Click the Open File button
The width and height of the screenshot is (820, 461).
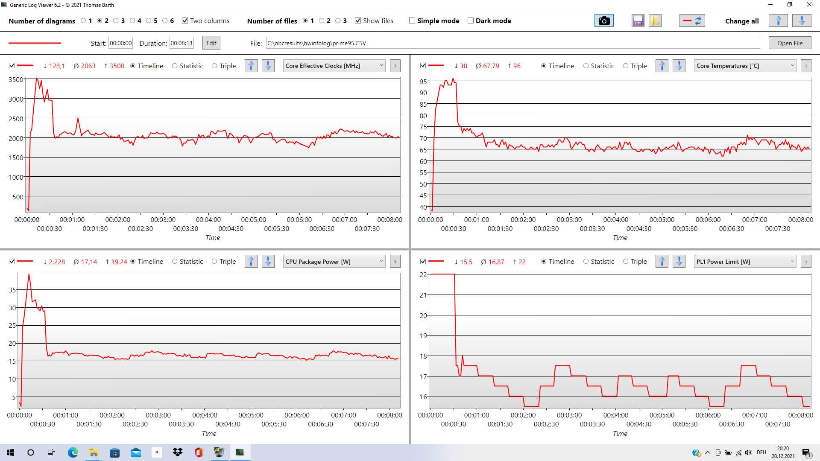coord(789,43)
